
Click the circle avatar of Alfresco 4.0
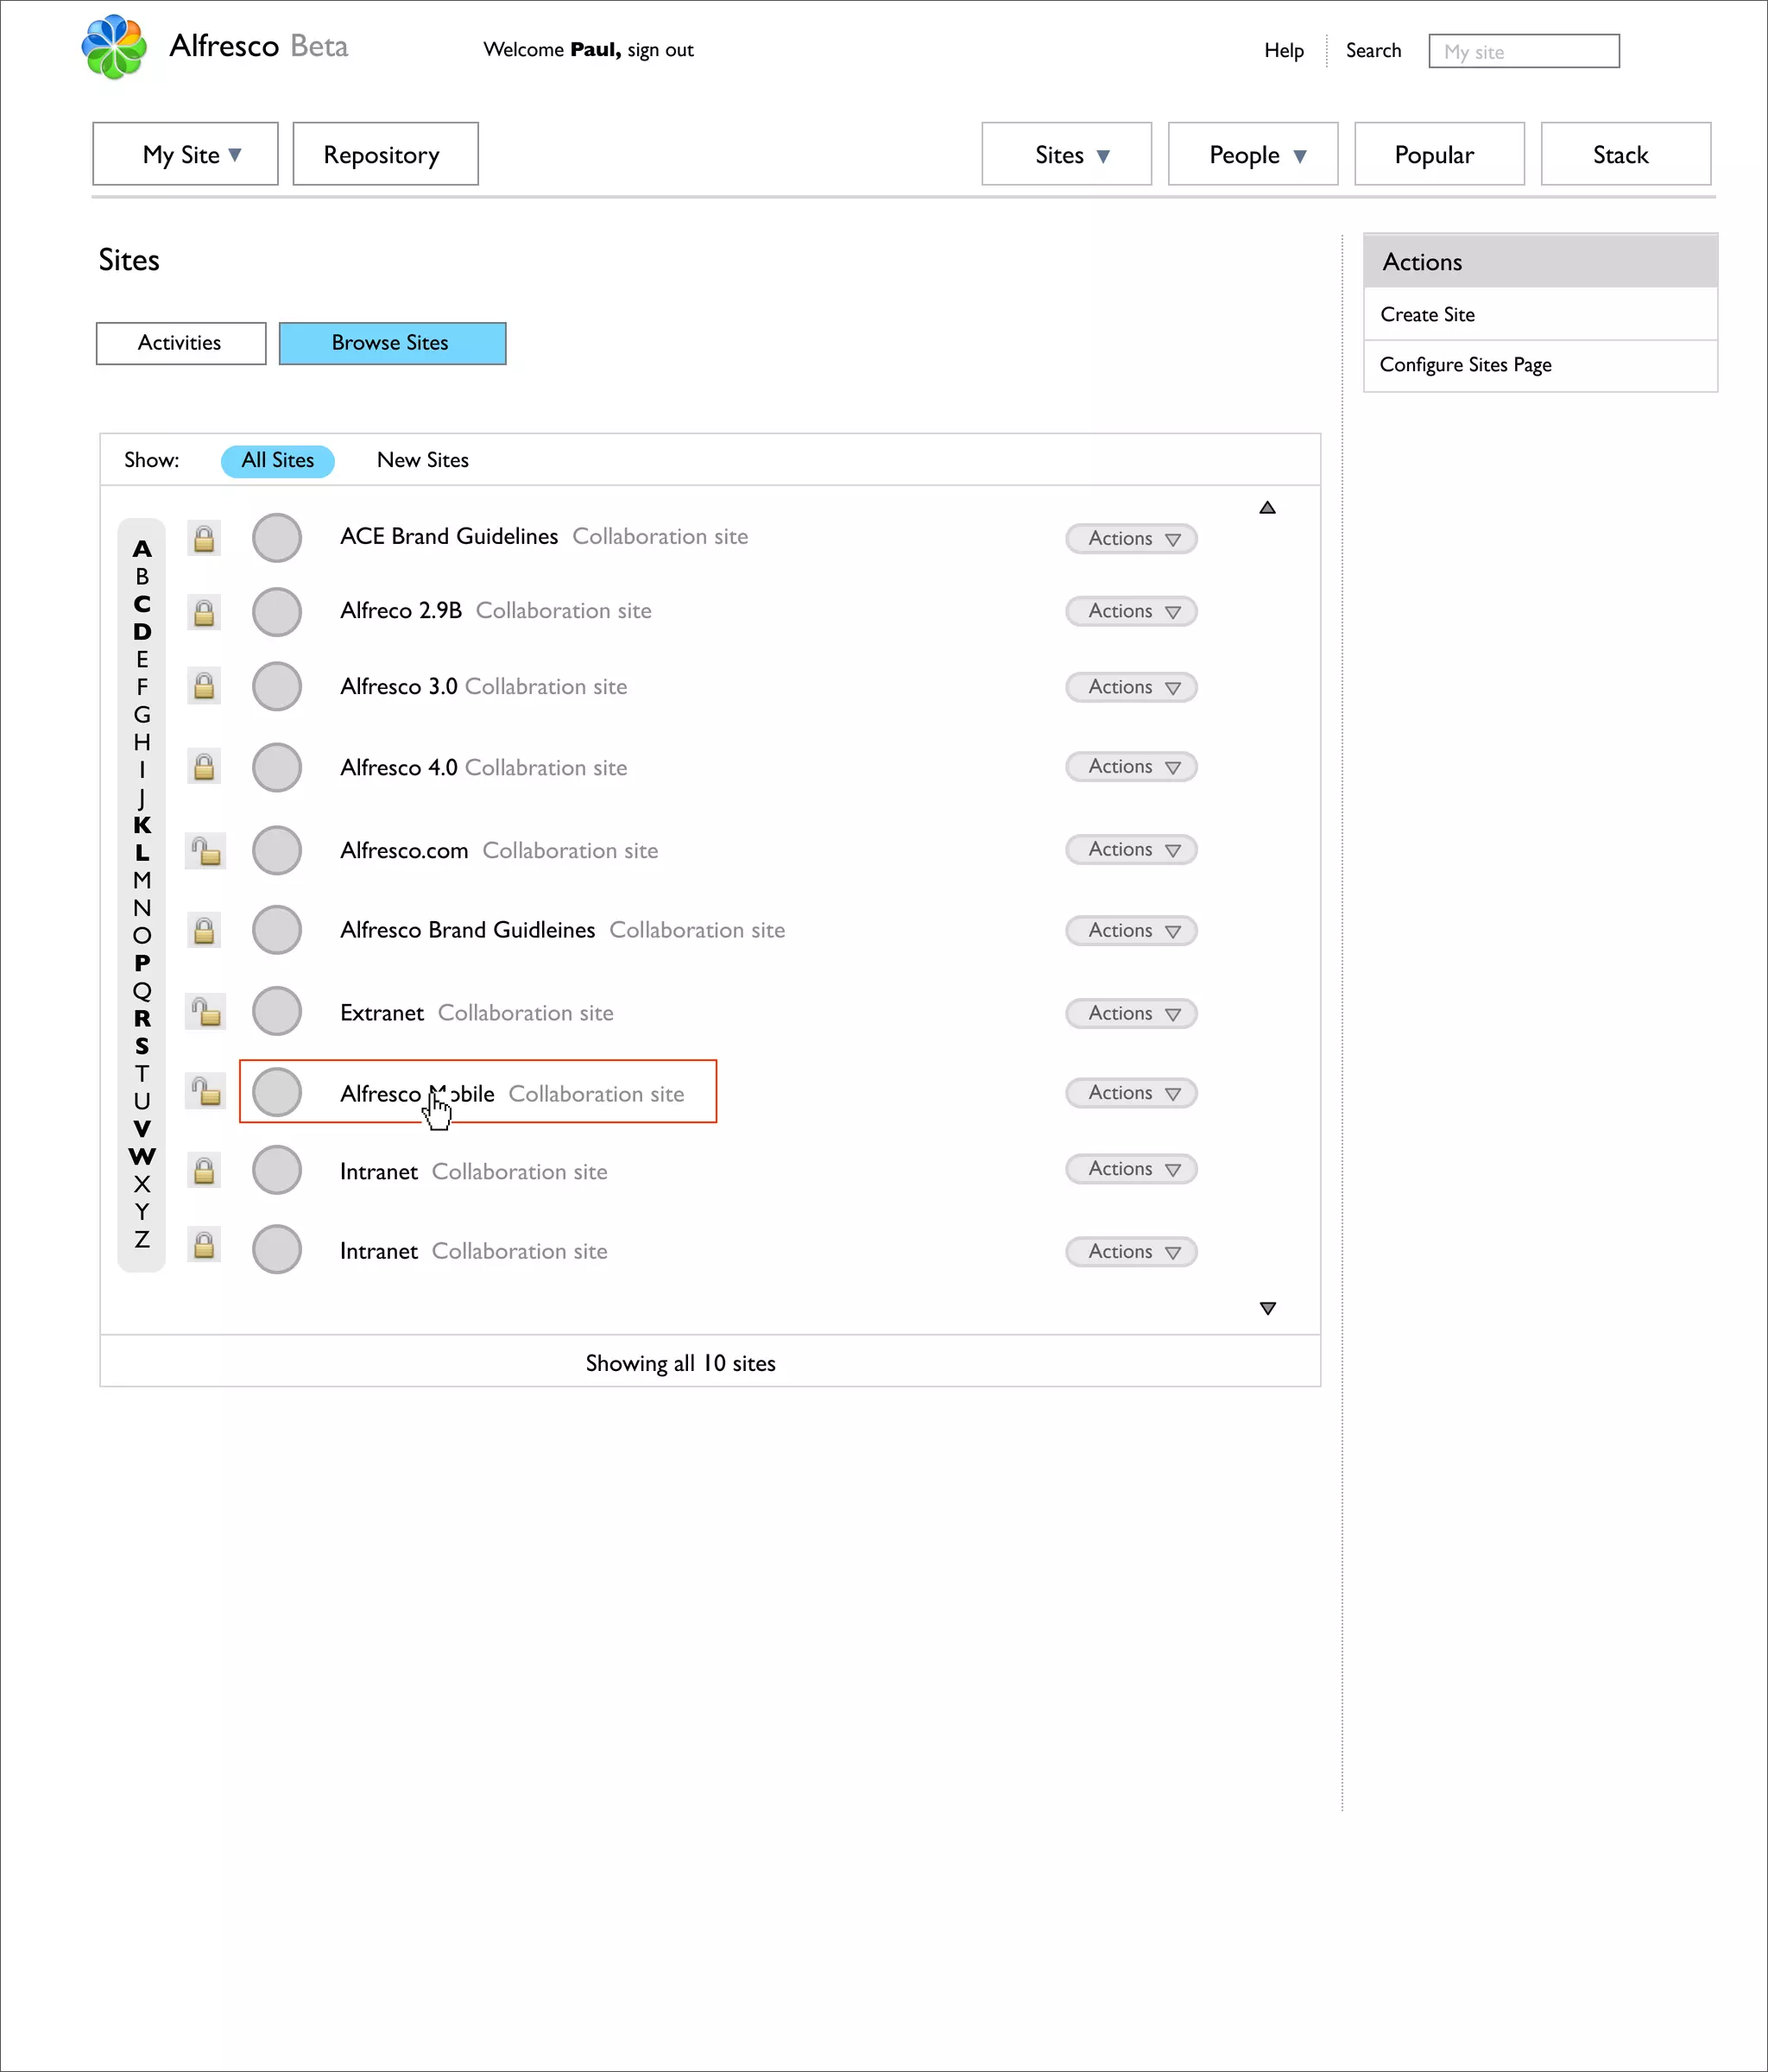277,767
